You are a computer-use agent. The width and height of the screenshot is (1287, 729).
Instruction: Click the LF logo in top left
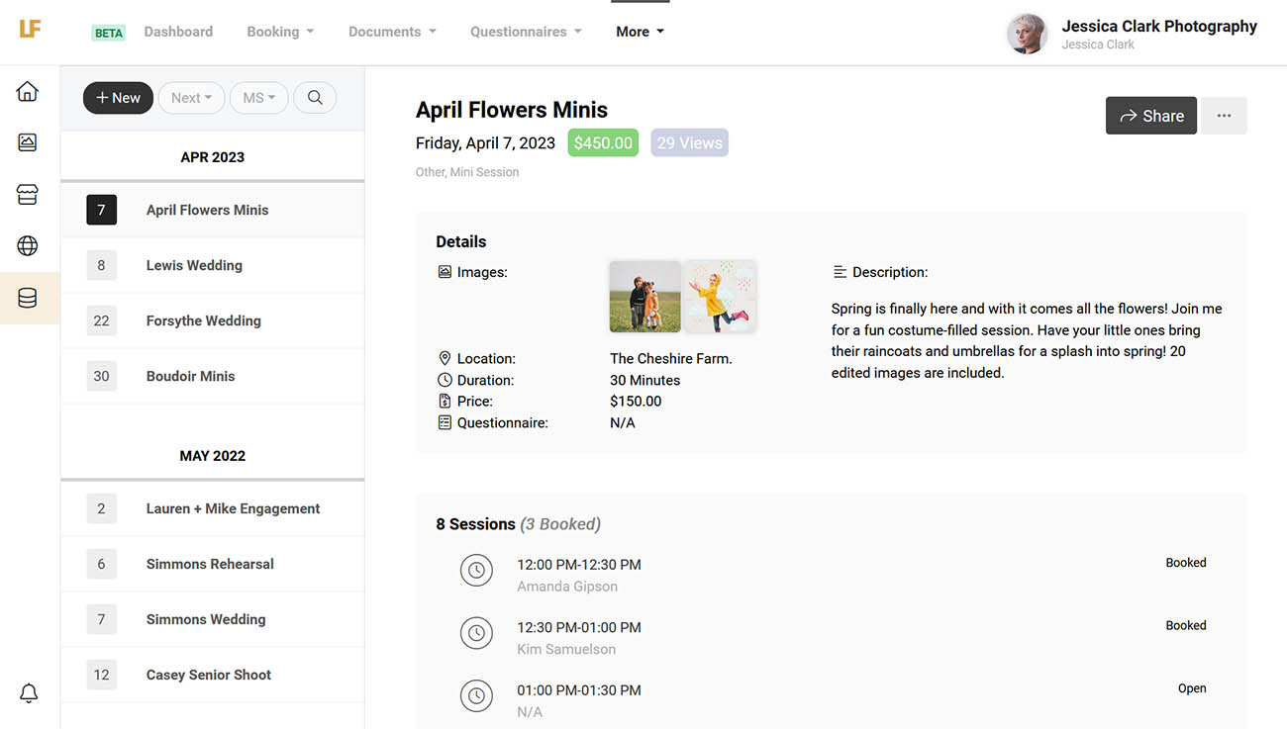tap(29, 30)
